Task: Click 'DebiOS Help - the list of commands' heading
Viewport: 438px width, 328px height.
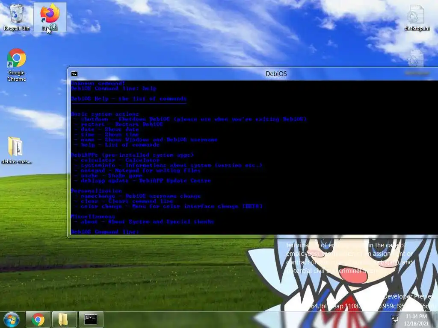Action: pos(129,99)
